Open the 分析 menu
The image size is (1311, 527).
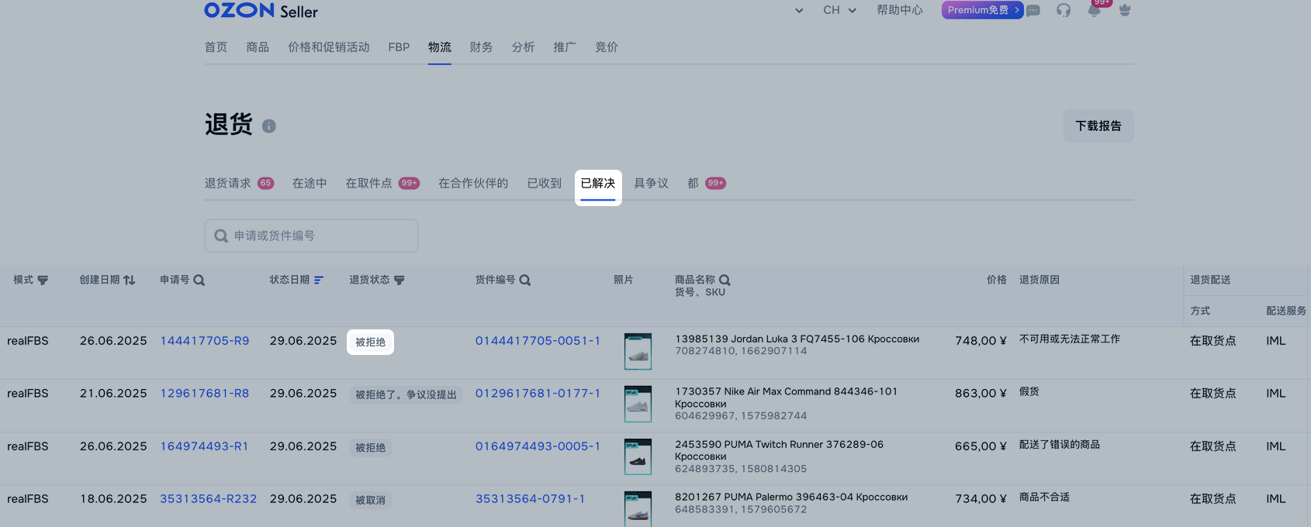tap(523, 47)
